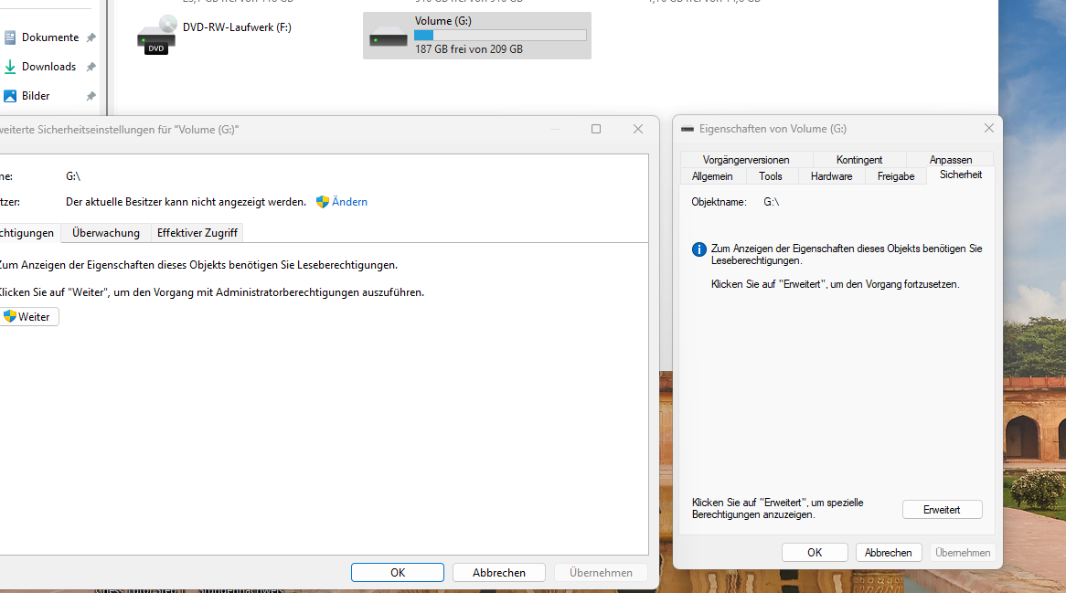Open the Freigabe tab
1066x593 pixels.
click(896, 176)
